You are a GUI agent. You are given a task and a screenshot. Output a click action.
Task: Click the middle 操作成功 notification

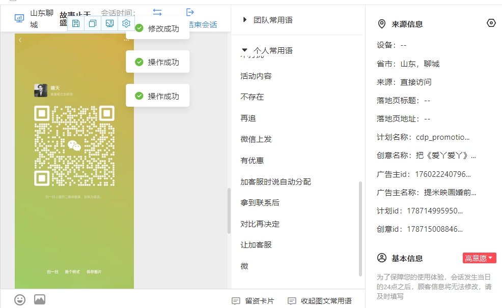157,61
